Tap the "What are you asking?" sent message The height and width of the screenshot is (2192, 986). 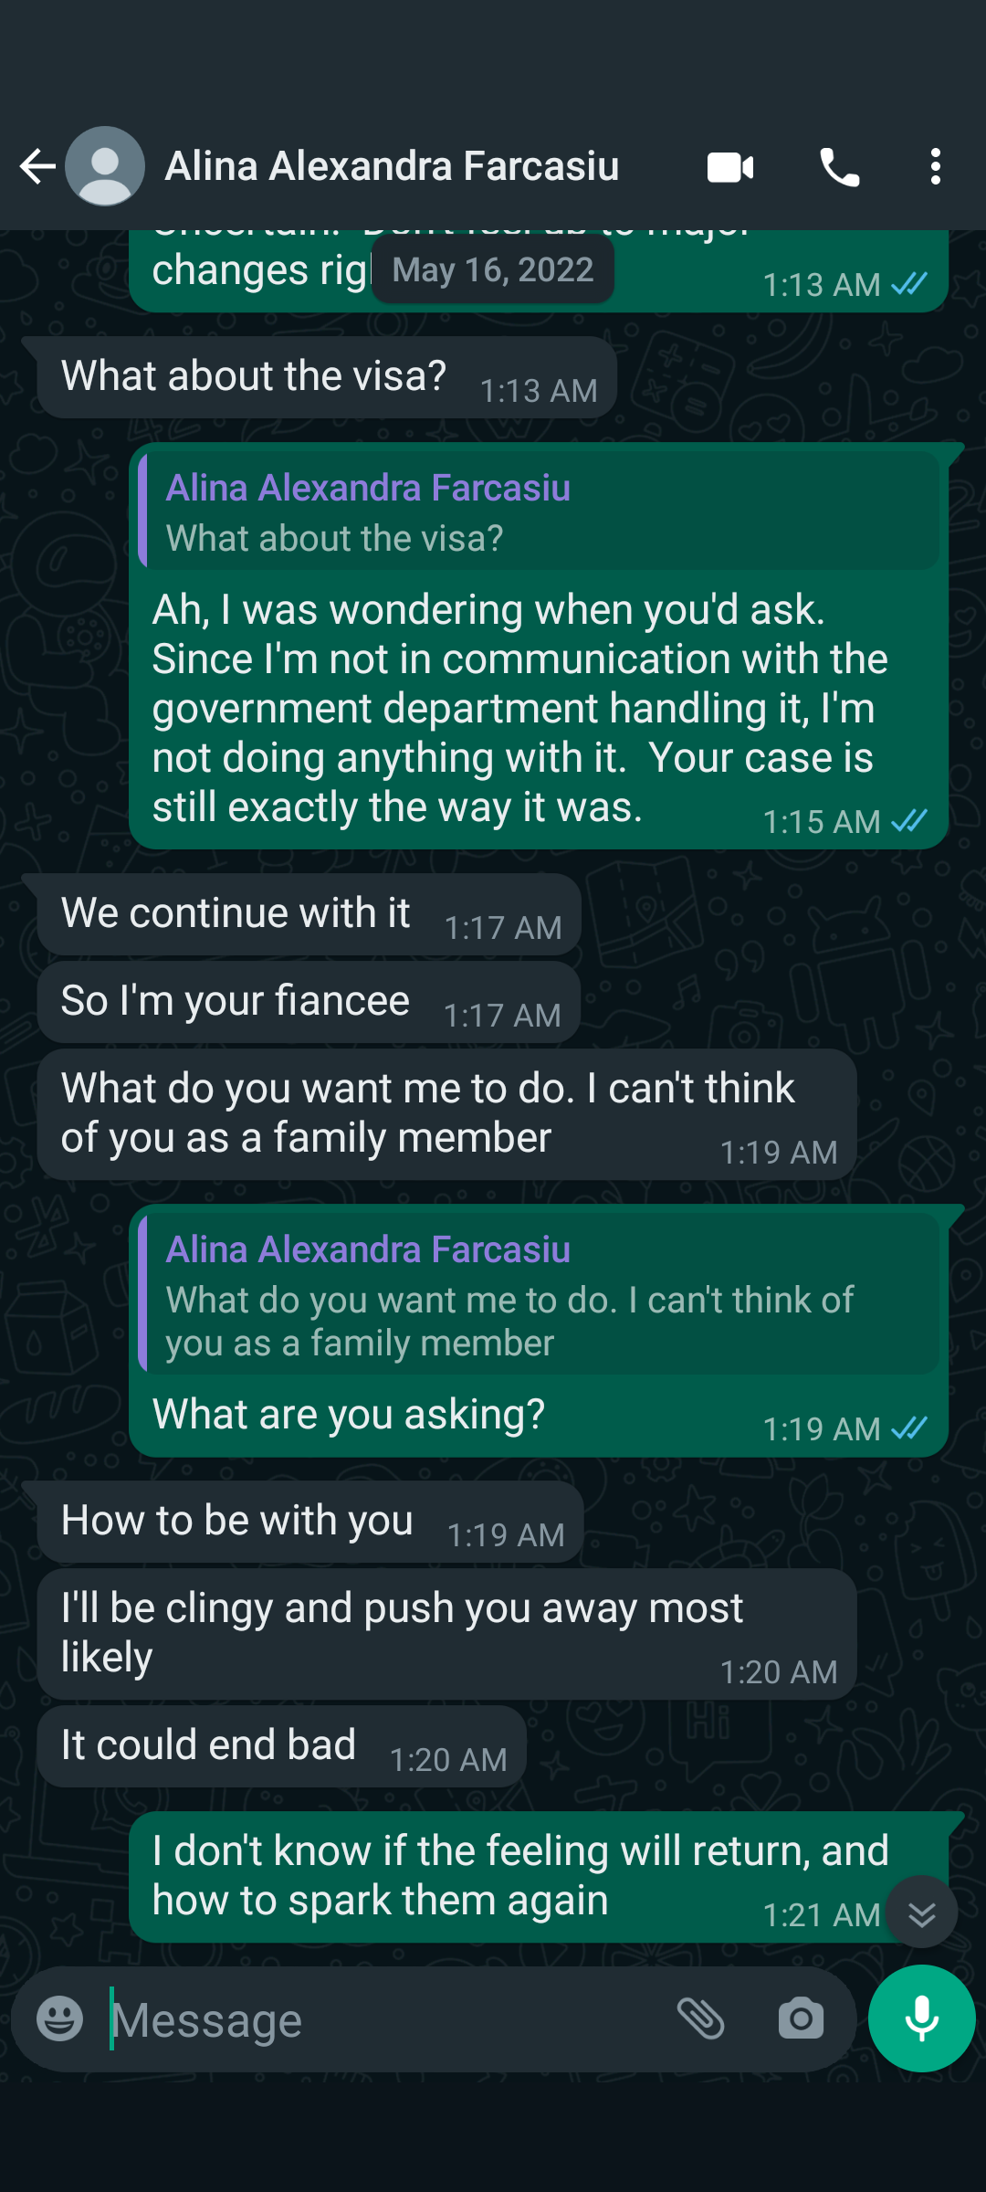[349, 1415]
